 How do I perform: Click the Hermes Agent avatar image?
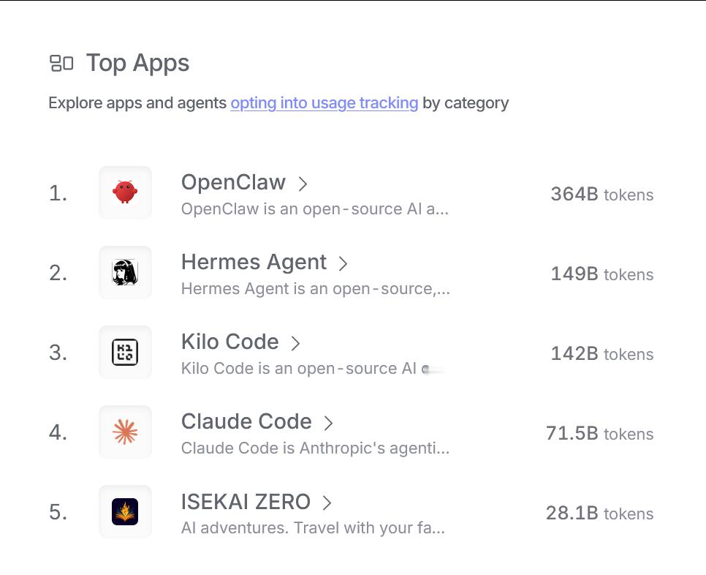125,272
